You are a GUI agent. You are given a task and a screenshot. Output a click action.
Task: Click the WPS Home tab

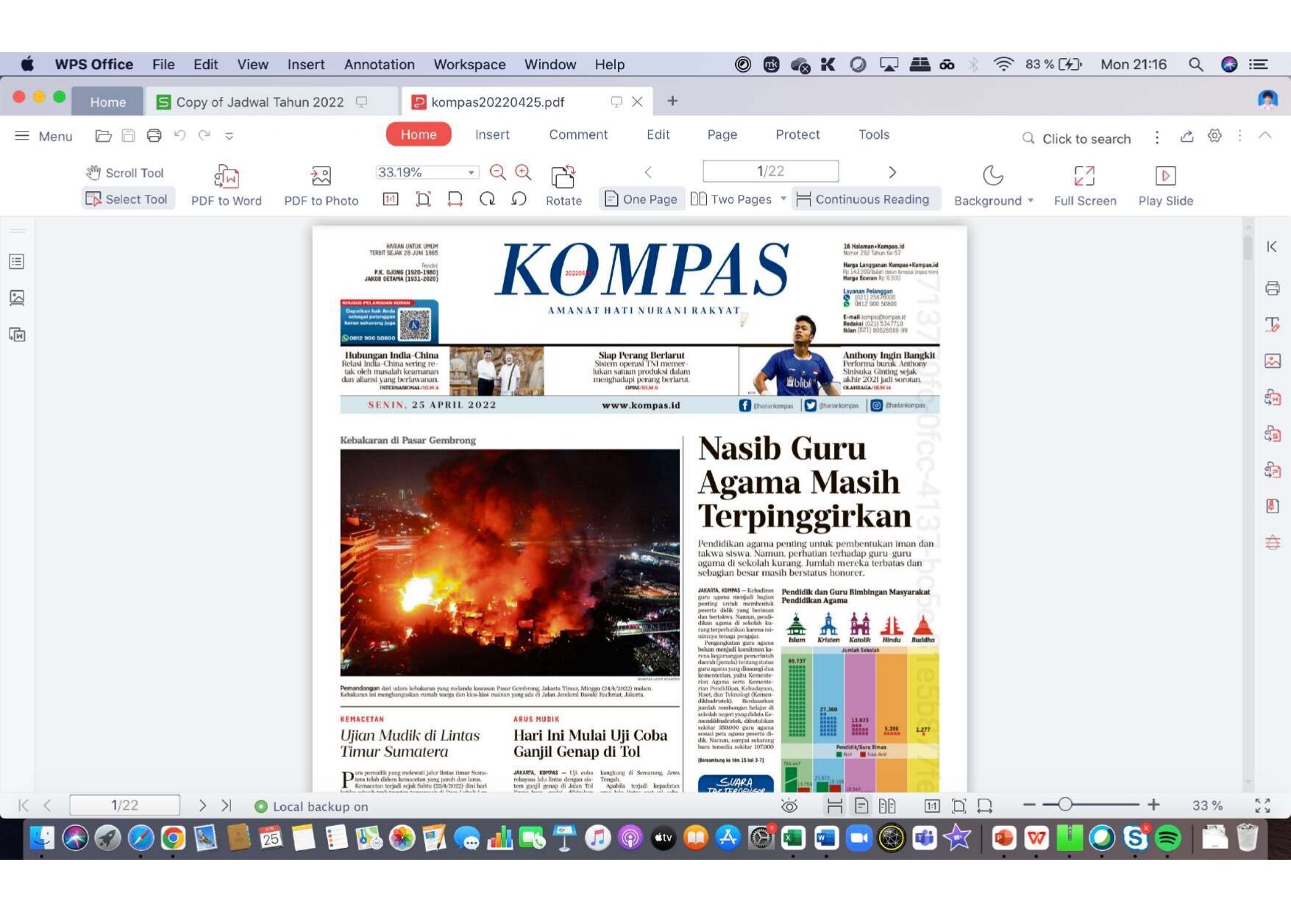pyautogui.click(x=107, y=102)
